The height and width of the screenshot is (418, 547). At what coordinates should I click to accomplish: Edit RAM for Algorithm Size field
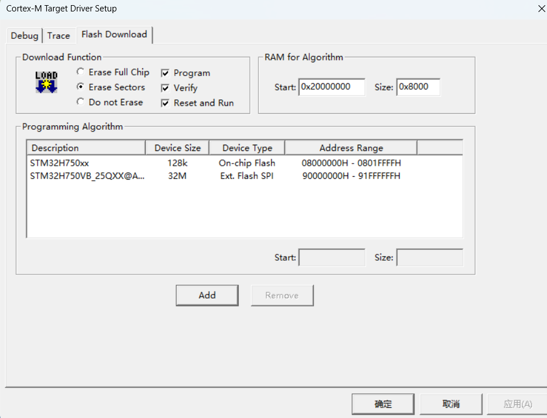[x=418, y=87]
